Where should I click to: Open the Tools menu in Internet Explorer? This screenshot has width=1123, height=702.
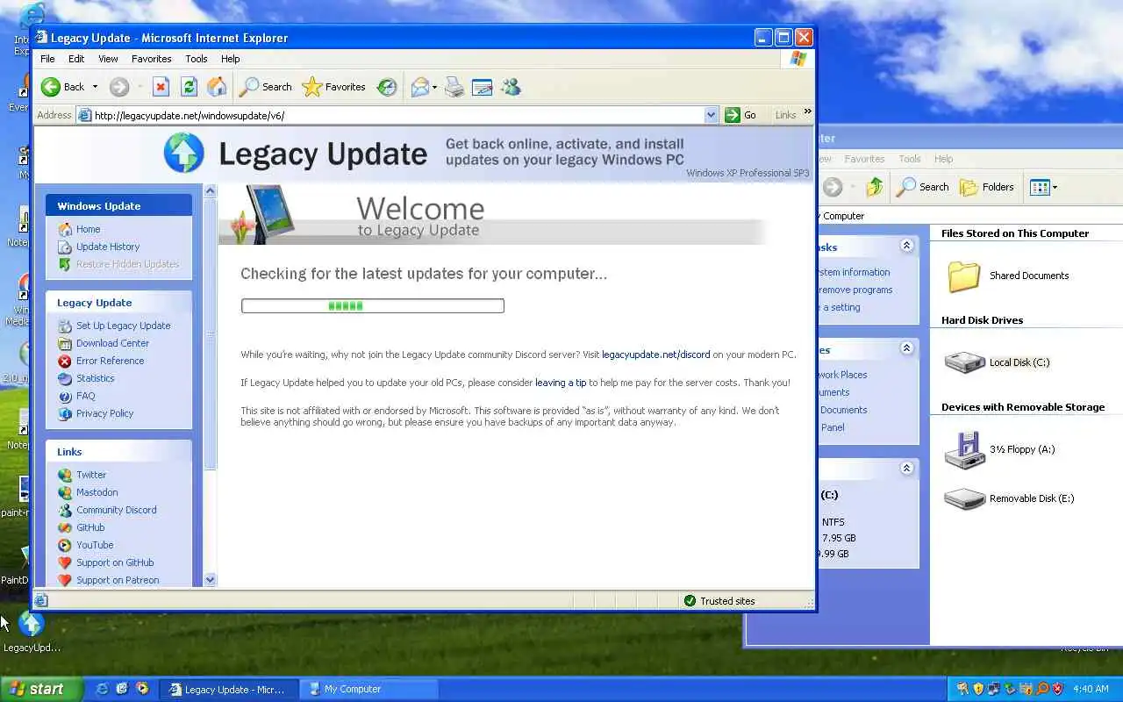(x=197, y=59)
